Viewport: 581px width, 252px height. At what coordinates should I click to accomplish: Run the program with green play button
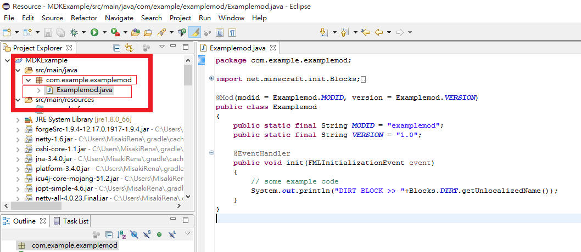coord(94,32)
